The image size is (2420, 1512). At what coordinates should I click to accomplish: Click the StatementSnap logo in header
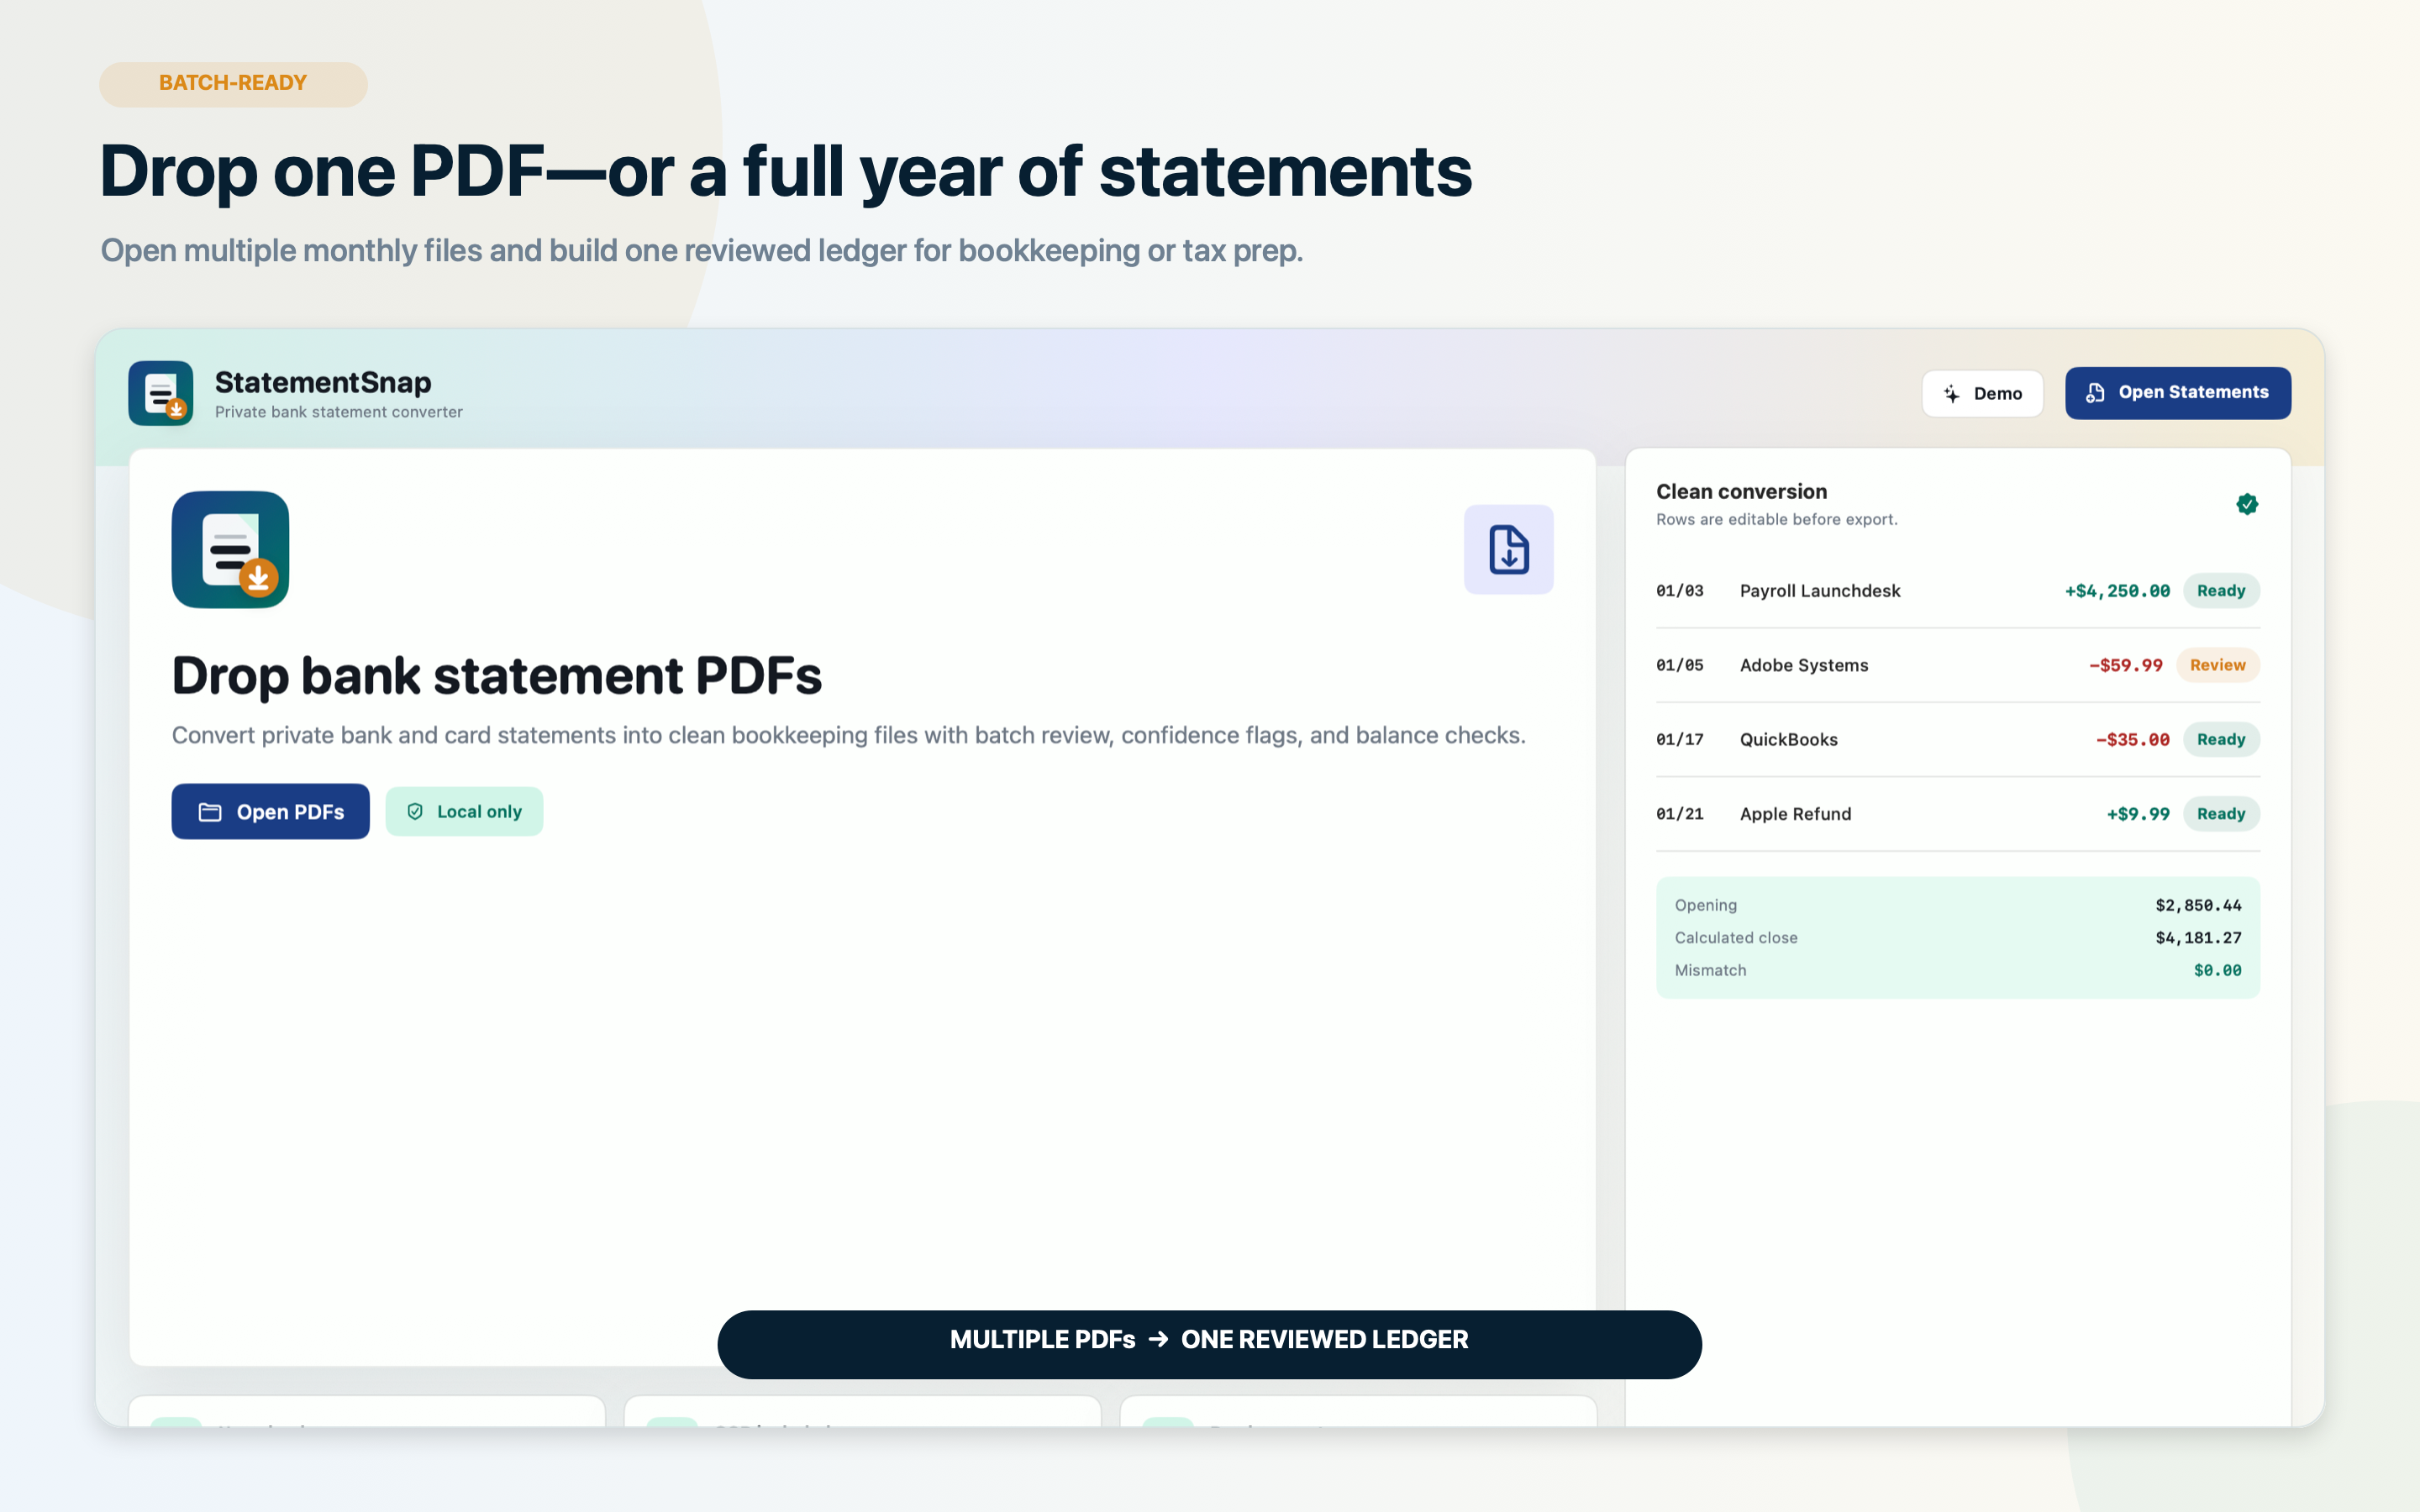[x=161, y=393]
